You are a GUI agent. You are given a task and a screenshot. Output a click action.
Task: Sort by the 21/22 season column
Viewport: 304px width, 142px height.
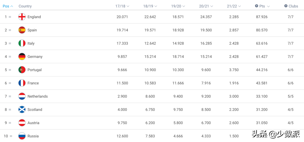234,6
